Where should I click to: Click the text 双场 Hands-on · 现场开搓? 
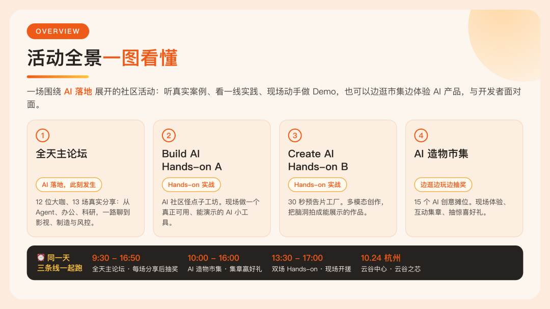tap(312, 269)
